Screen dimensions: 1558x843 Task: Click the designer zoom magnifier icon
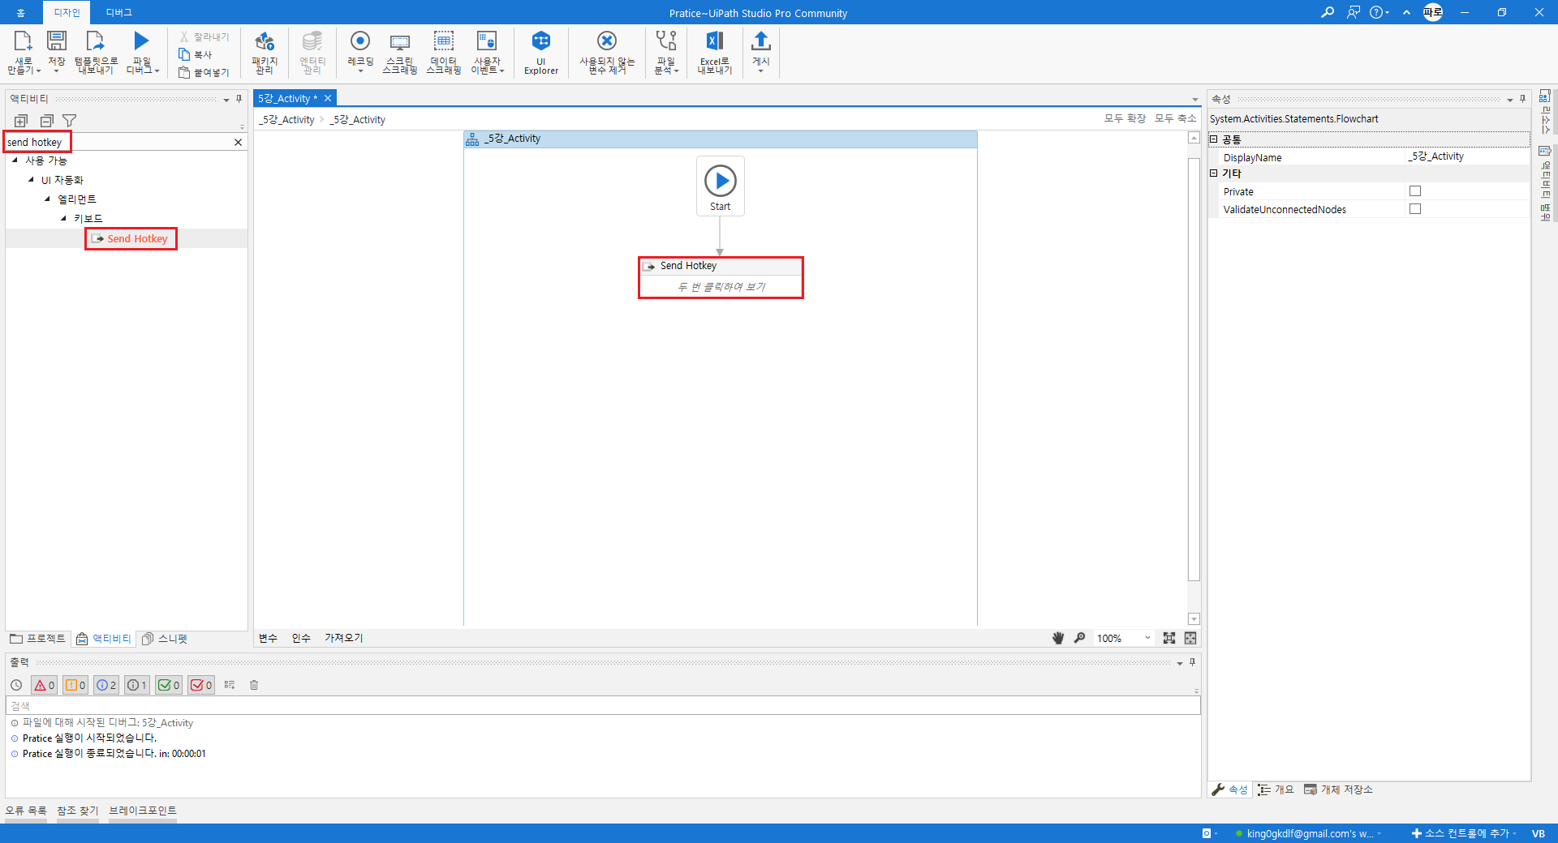(x=1080, y=638)
